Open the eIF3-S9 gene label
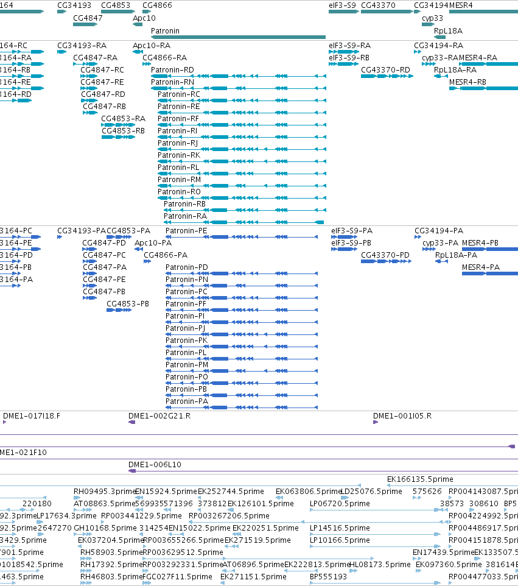 click(342, 5)
